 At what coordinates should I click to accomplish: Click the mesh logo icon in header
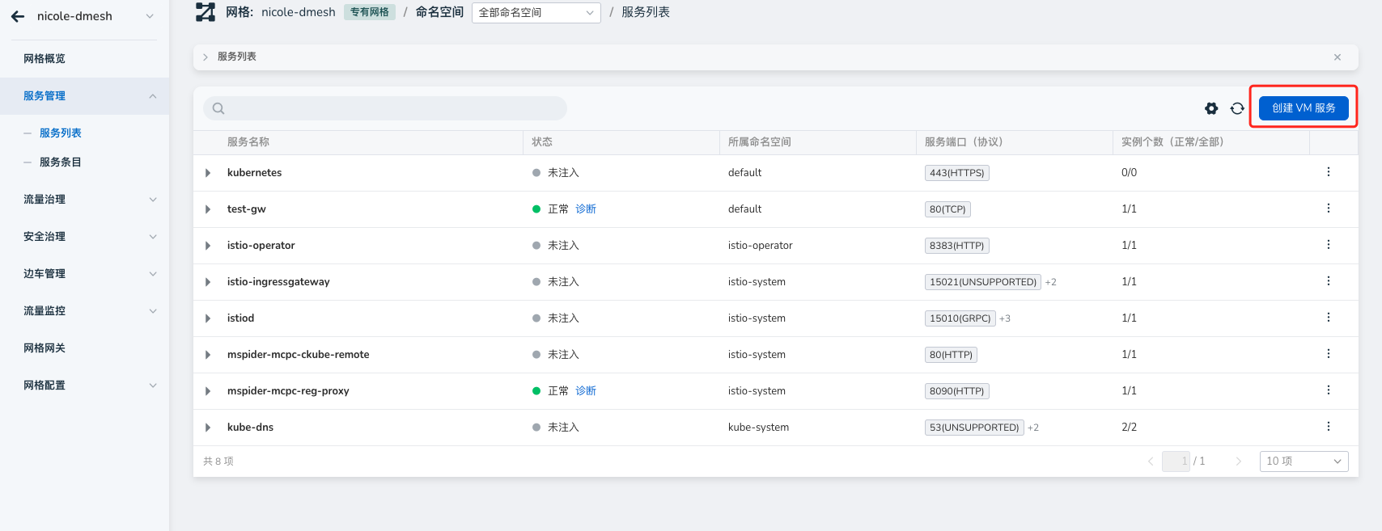[206, 12]
